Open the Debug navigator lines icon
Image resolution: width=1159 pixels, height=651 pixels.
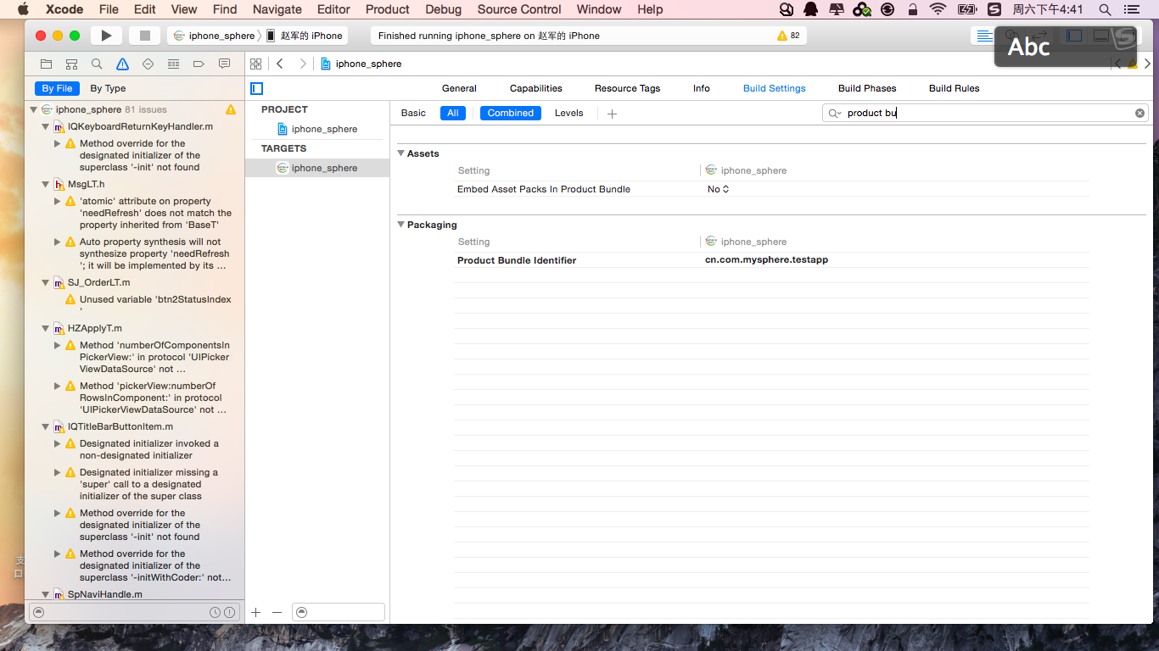(x=173, y=64)
